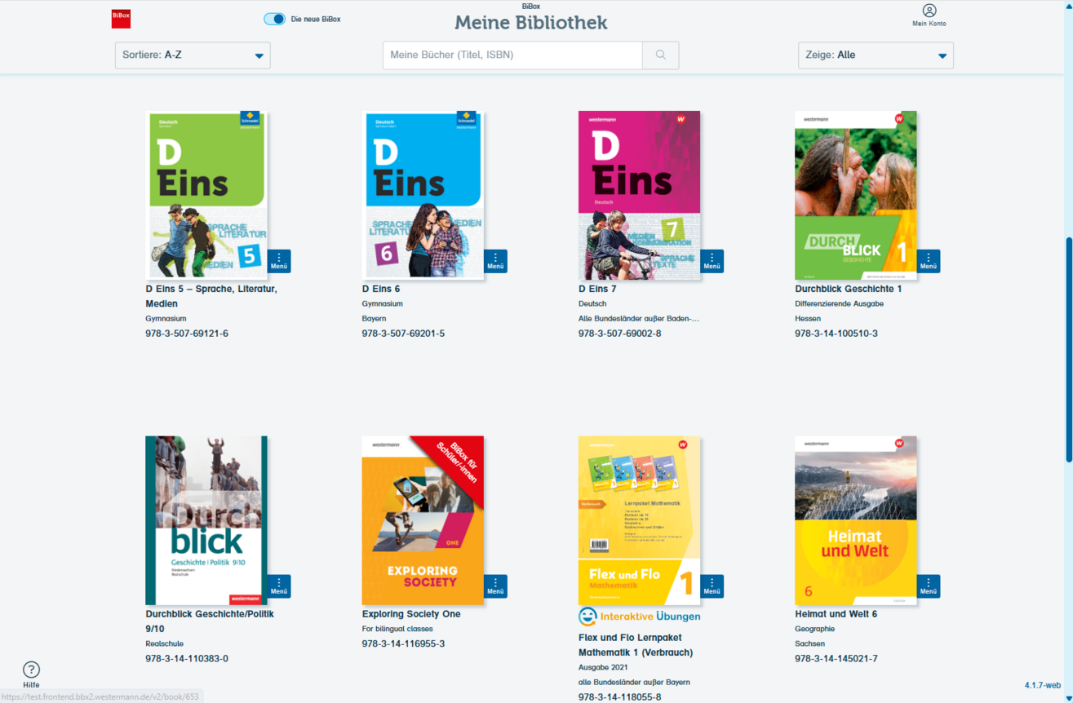Open the Menü button for D Eins 7
This screenshot has width=1073, height=703.
coord(712,261)
